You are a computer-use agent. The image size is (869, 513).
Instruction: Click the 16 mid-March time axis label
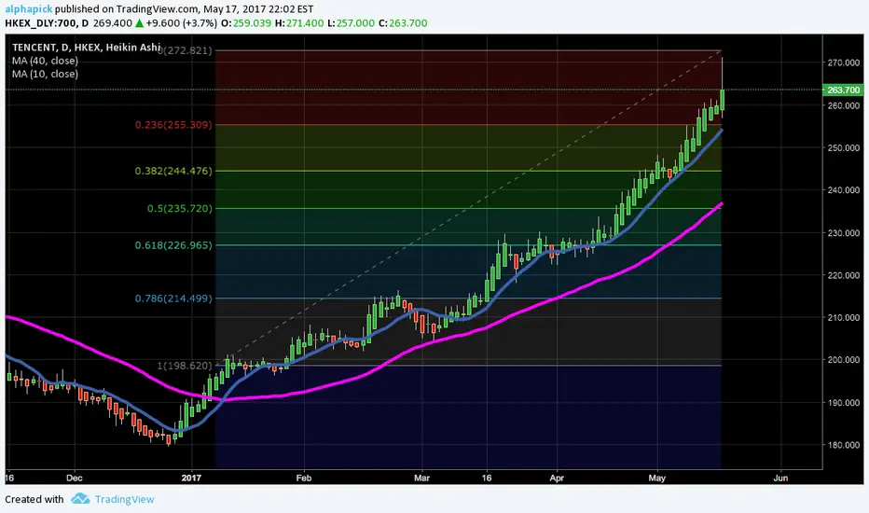click(487, 478)
